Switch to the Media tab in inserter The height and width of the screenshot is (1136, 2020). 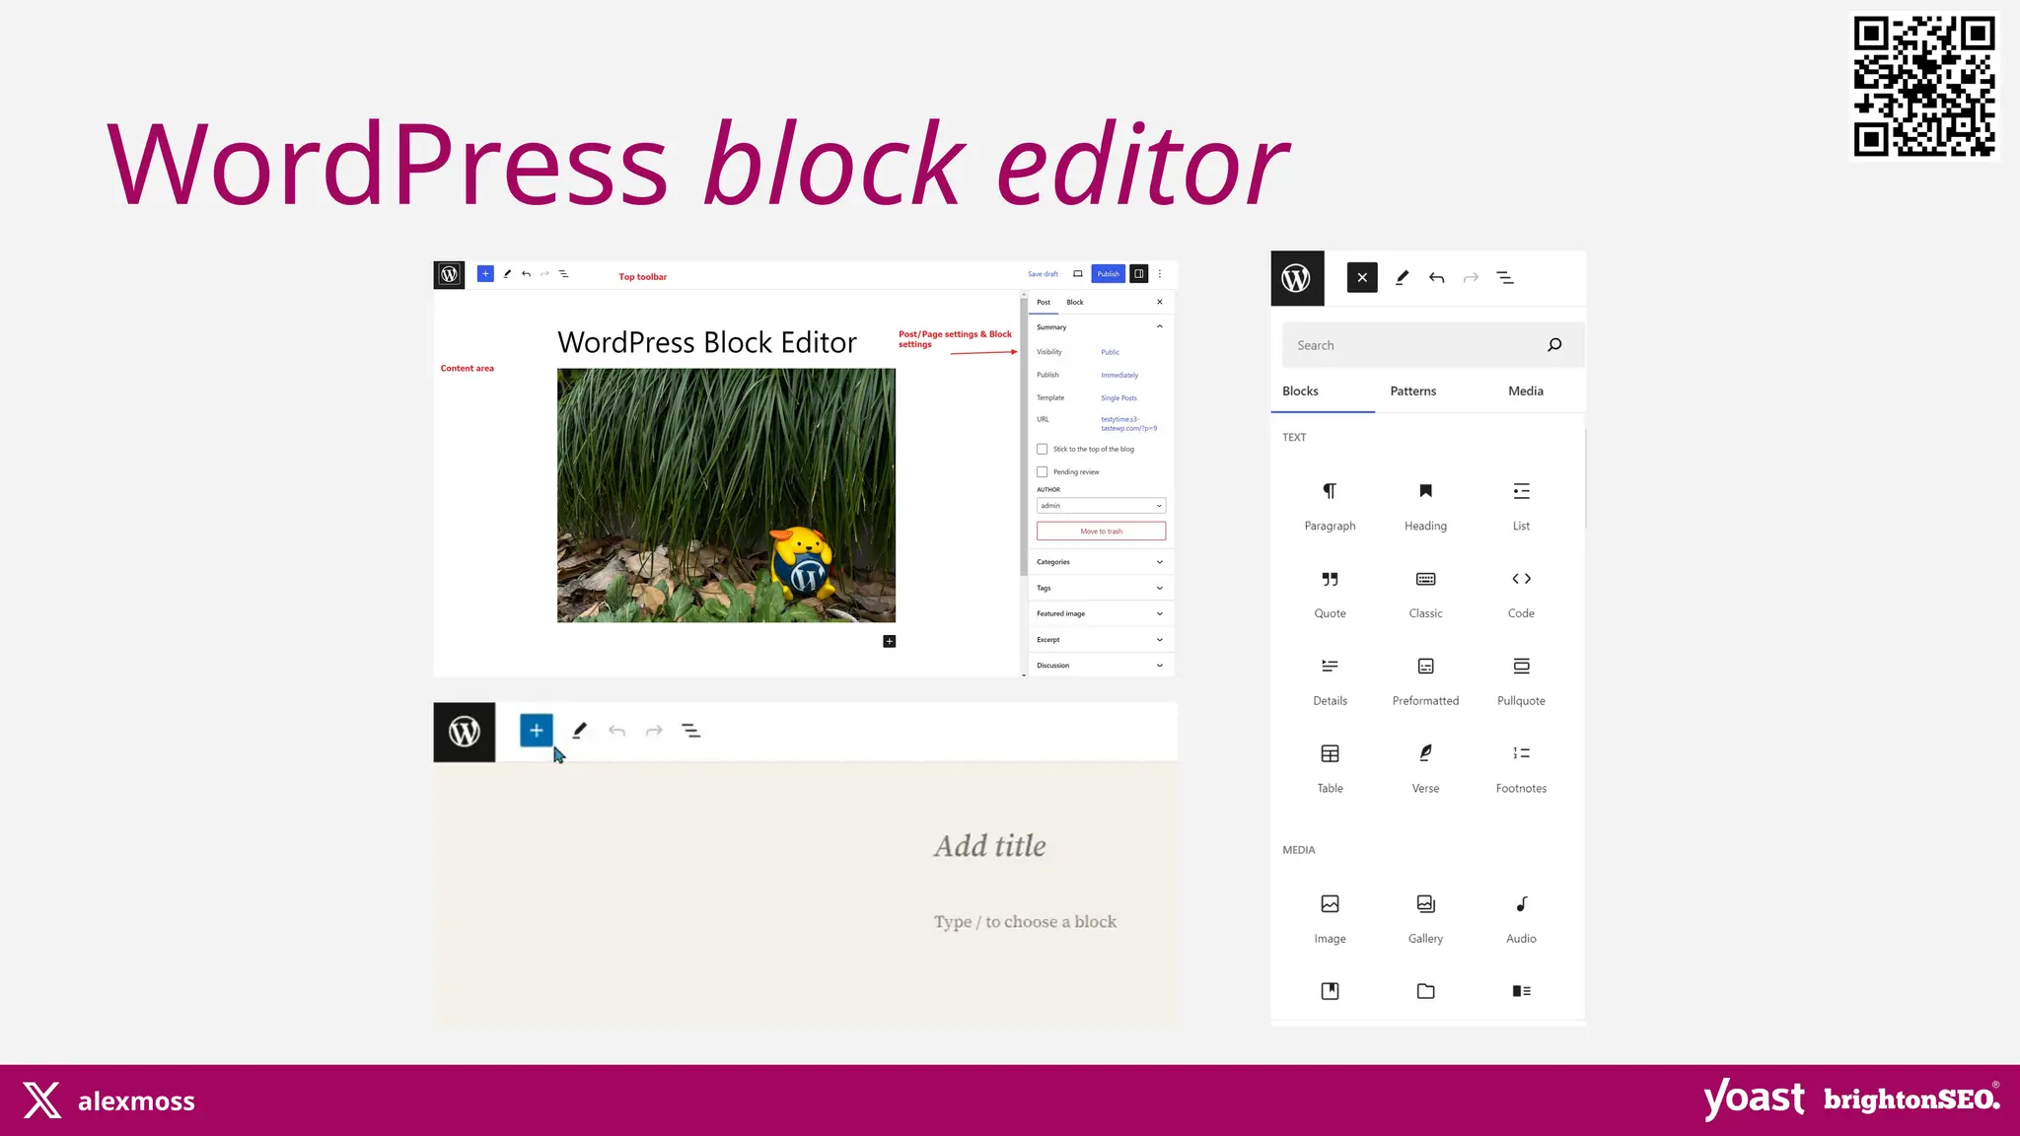point(1525,391)
